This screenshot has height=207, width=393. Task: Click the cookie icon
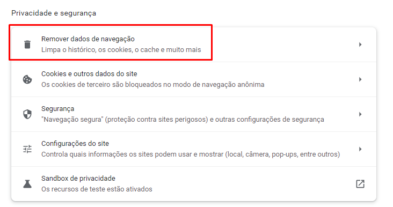tap(27, 79)
